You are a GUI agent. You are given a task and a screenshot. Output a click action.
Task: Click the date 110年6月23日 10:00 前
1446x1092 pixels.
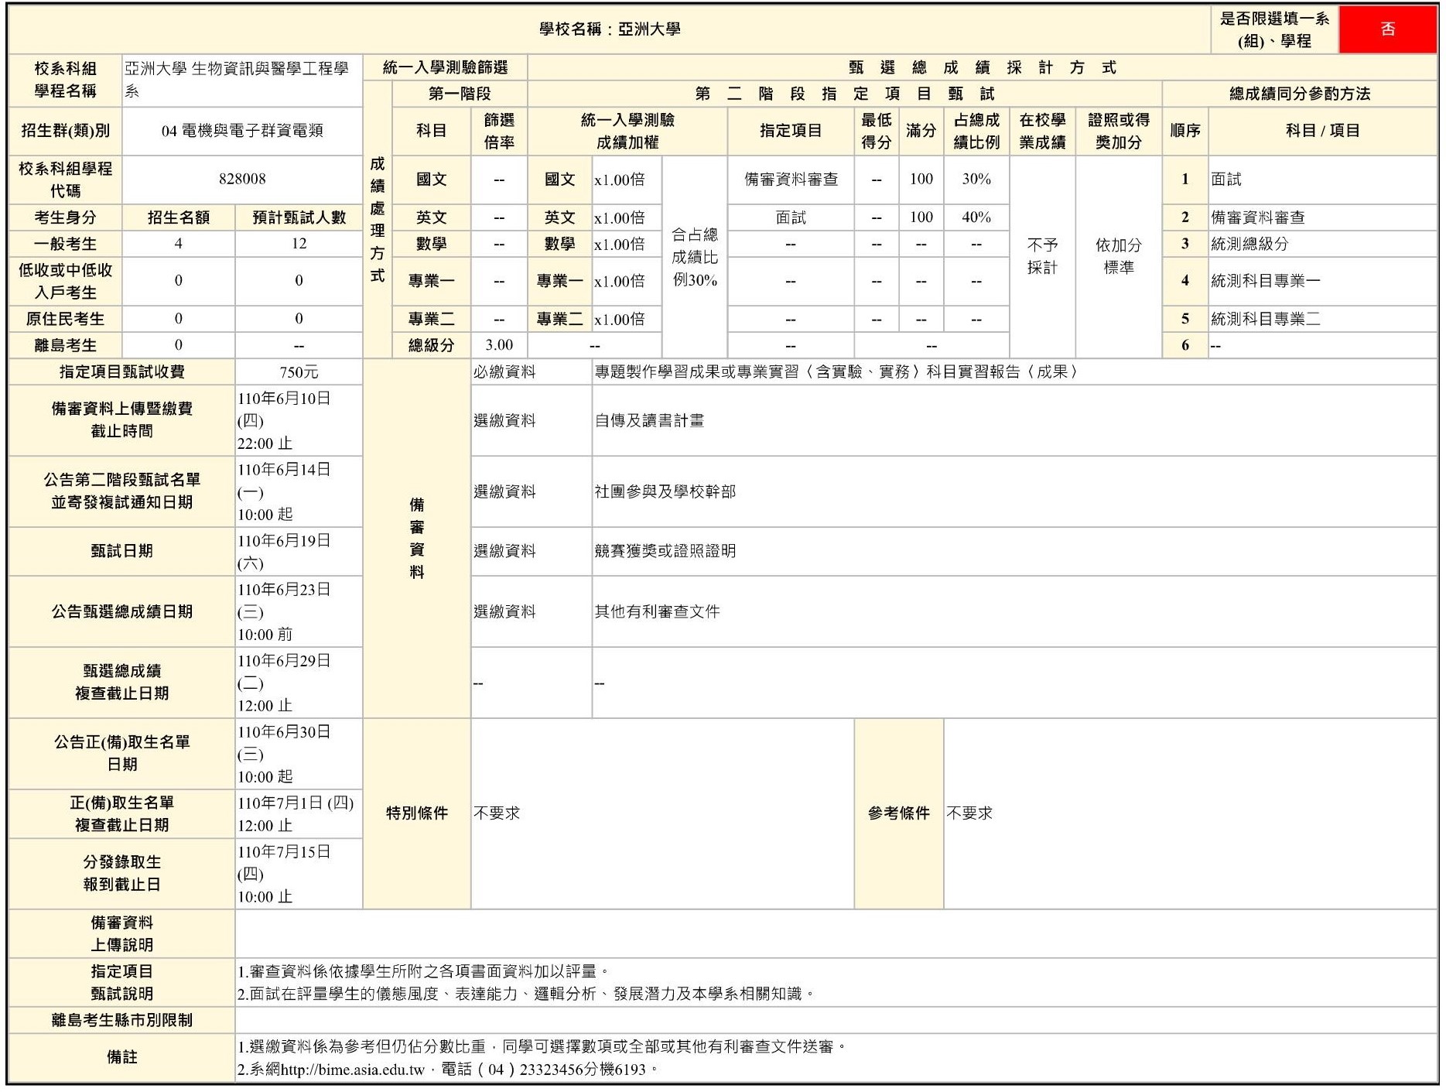point(284,612)
